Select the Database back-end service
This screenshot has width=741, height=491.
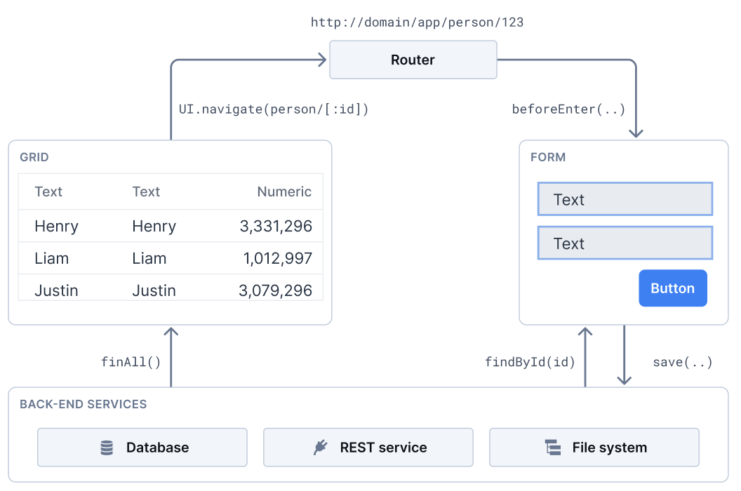[x=142, y=448]
